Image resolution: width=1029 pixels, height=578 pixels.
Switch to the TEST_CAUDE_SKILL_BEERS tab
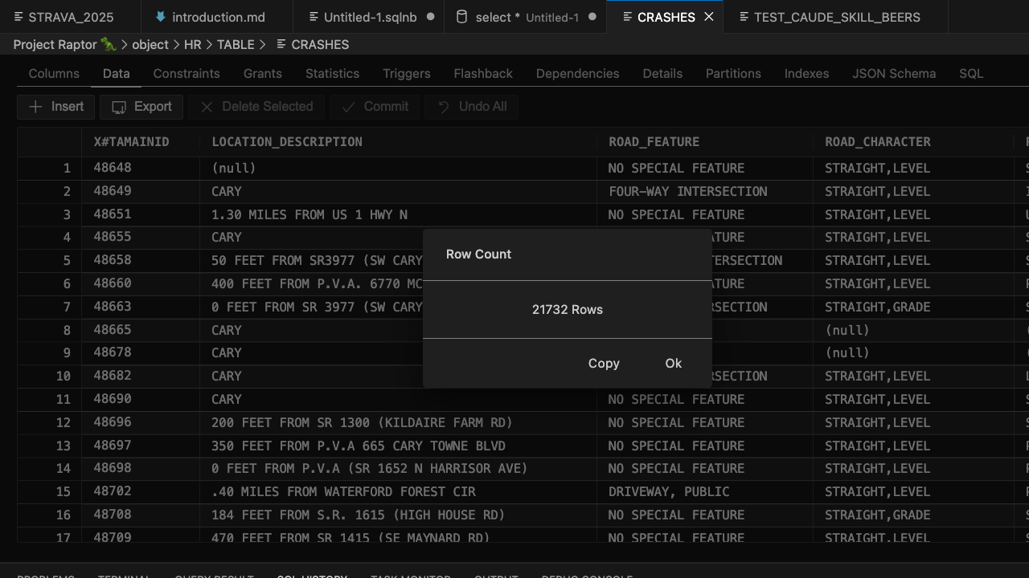coord(836,17)
